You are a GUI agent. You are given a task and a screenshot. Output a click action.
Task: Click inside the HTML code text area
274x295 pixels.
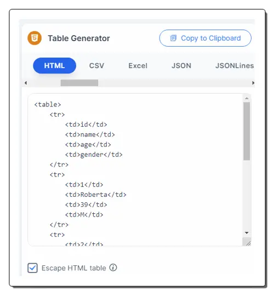[x=135, y=169]
